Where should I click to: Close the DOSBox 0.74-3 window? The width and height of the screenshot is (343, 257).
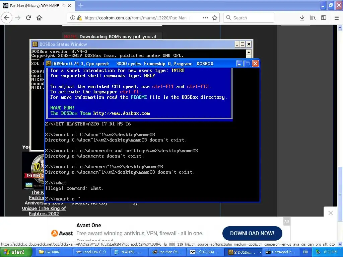(x=256, y=64)
